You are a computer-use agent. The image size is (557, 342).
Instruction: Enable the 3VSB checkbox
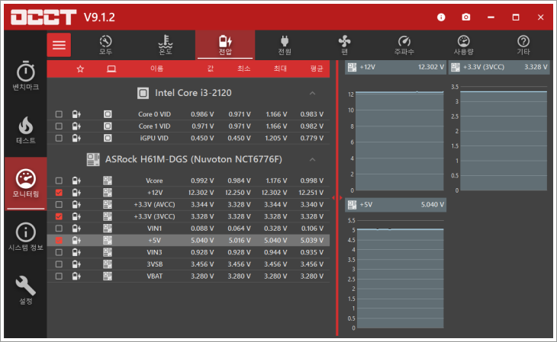(x=59, y=264)
